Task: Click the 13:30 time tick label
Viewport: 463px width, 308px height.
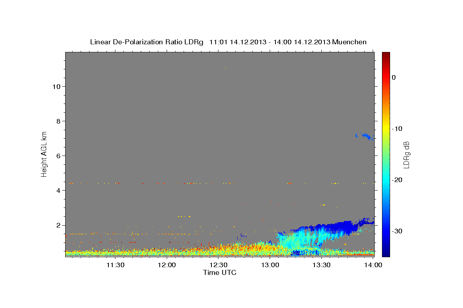Action: click(x=321, y=265)
